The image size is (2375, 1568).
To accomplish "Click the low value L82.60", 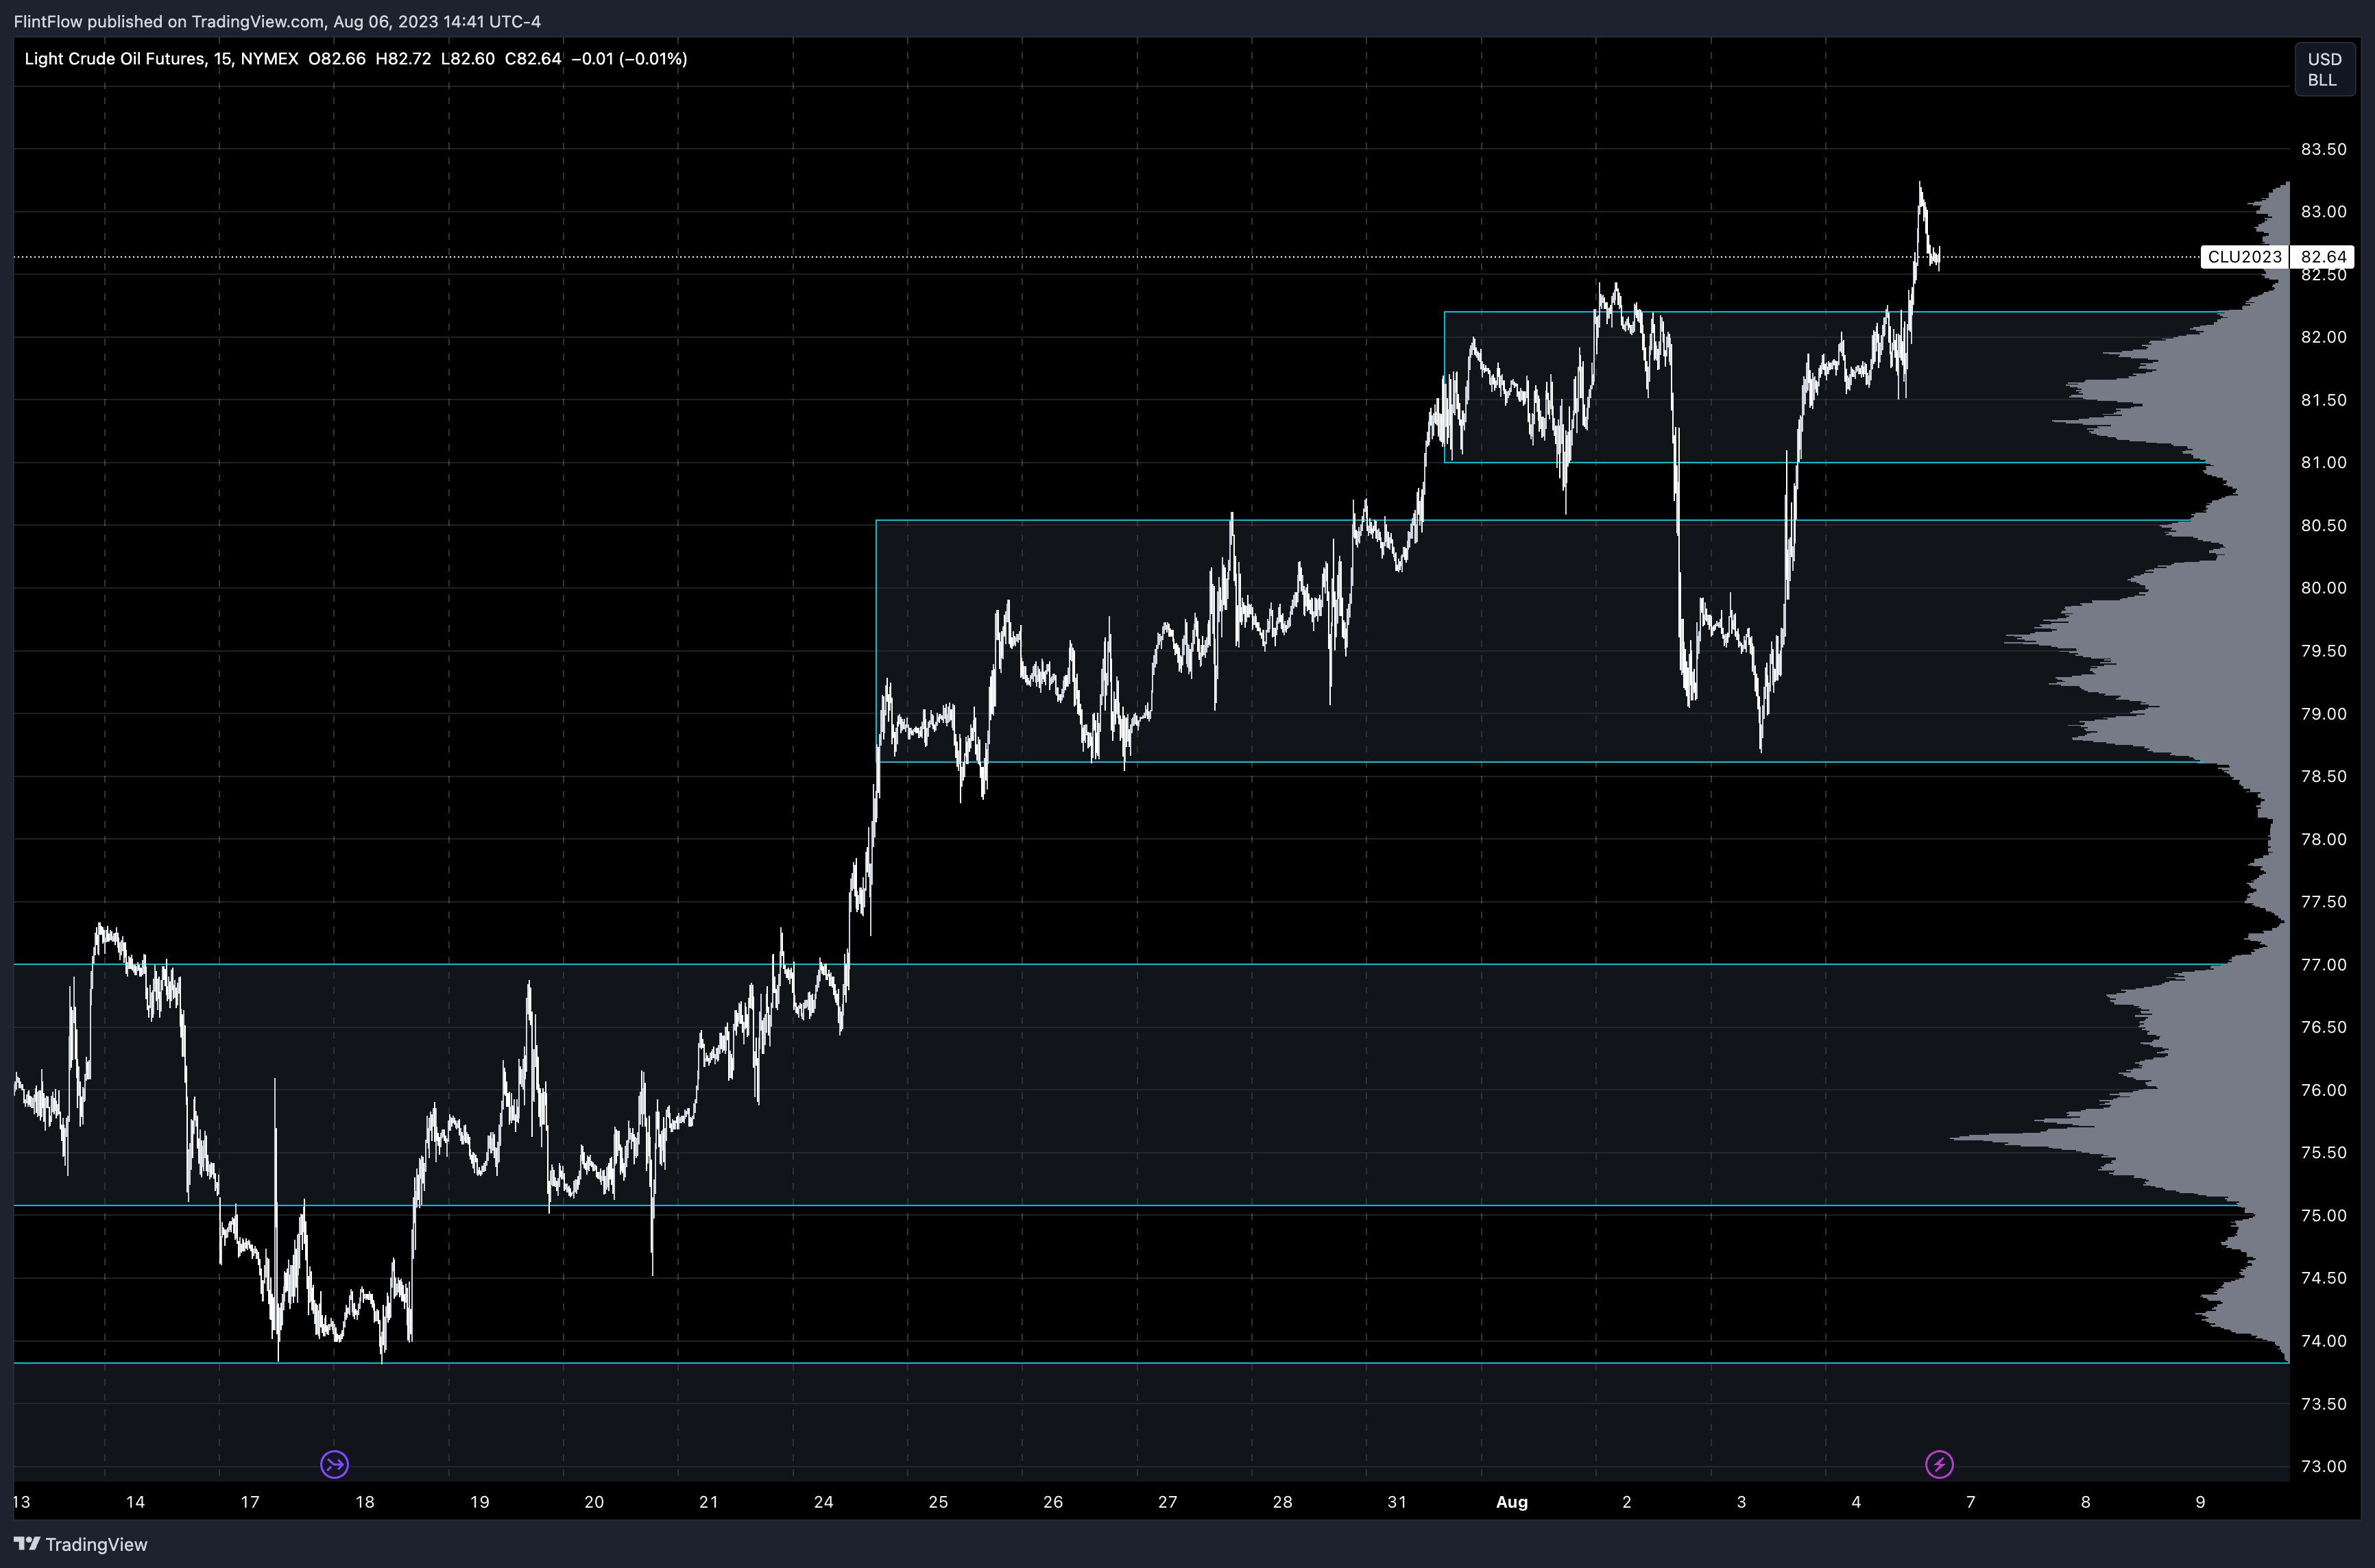I will (467, 59).
